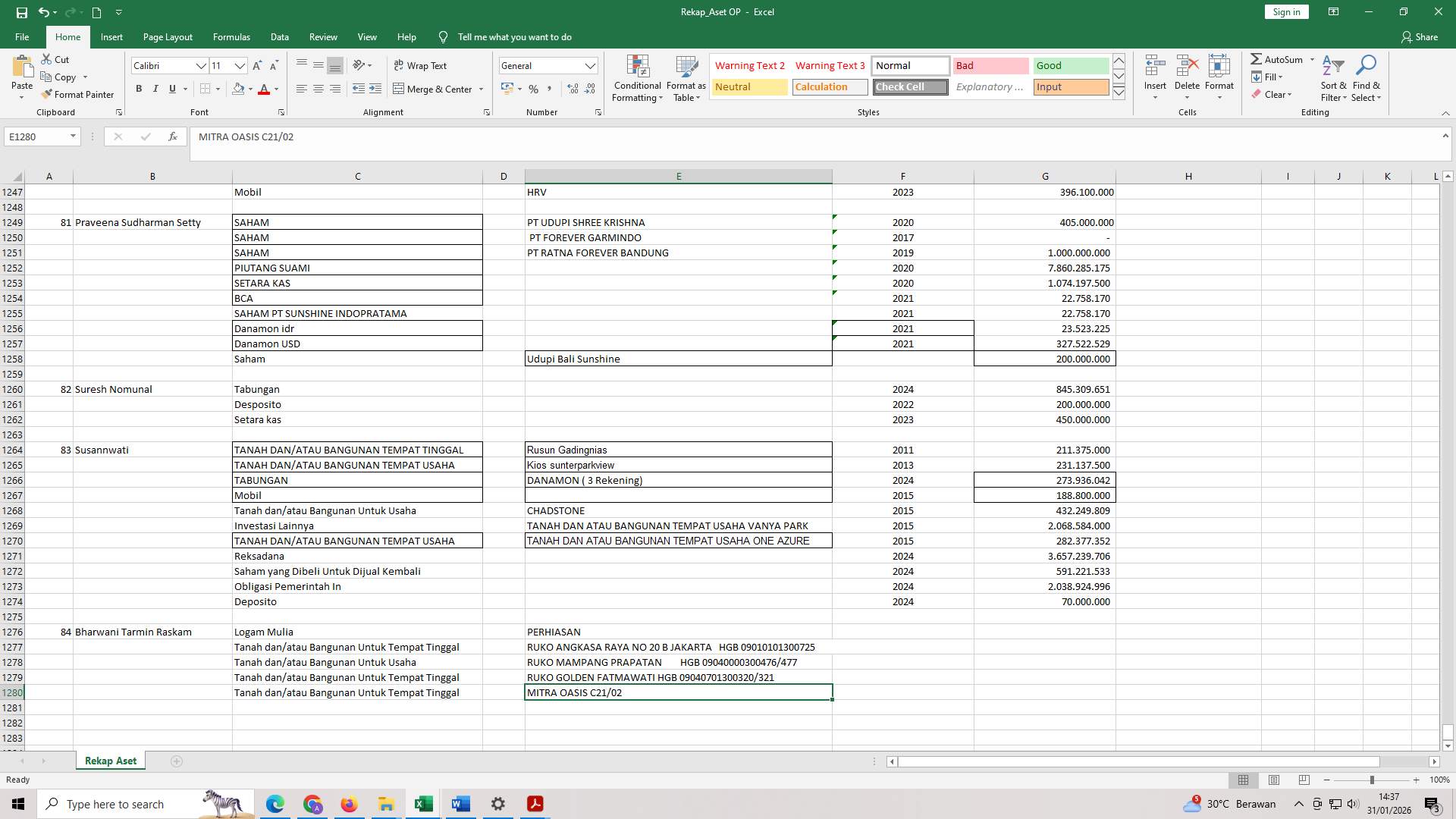Click the Sign in button

[1285, 11]
